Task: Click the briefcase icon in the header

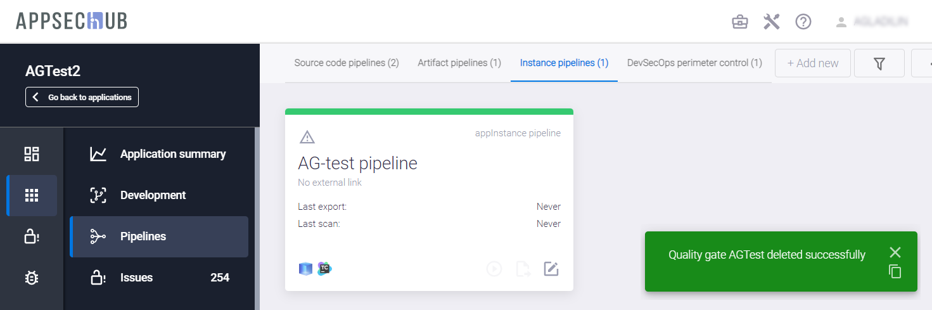Action: (739, 22)
